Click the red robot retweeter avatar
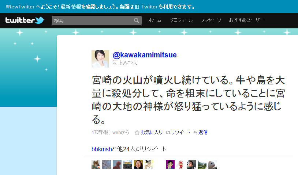The width and height of the screenshot is (298, 175). (181, 164)
